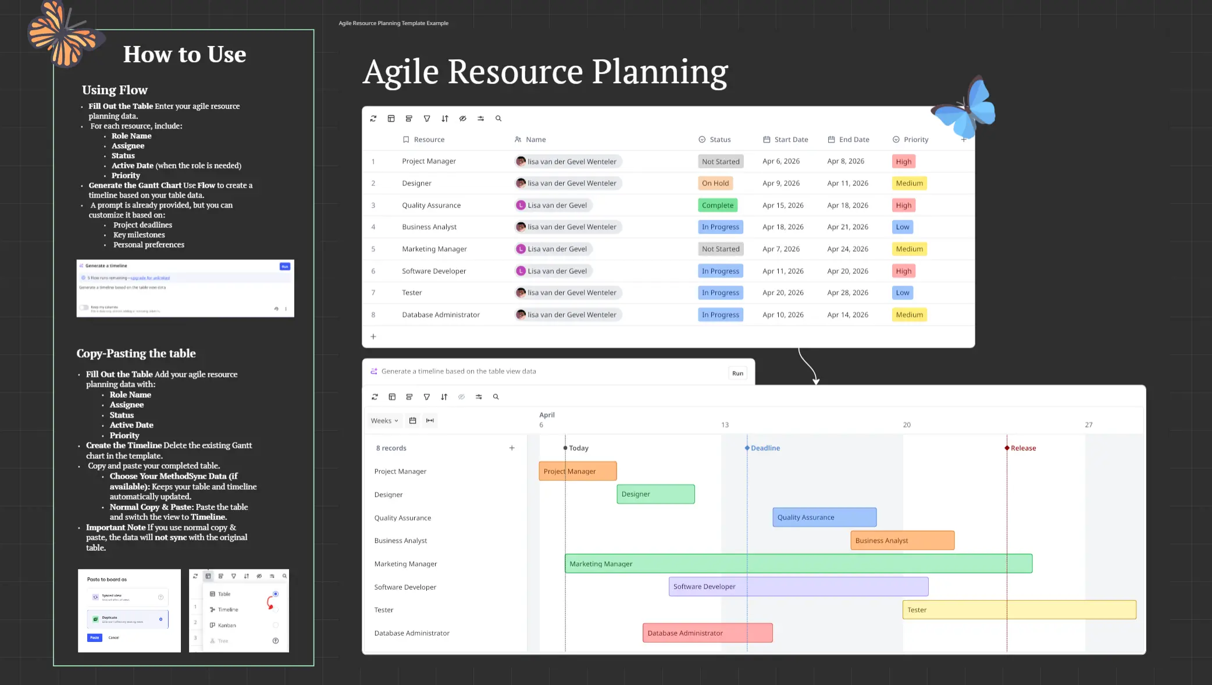Click Run to generate the timeline

[737, 373]
